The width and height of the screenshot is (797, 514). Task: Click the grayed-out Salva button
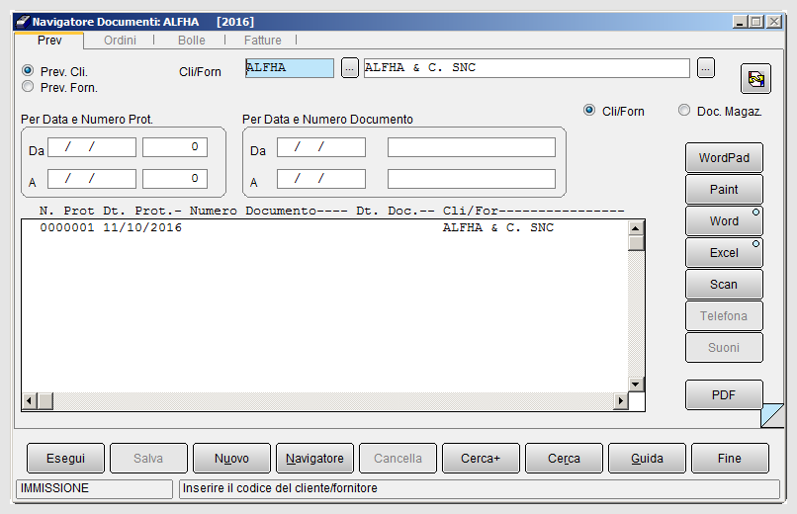pos(148,458)
